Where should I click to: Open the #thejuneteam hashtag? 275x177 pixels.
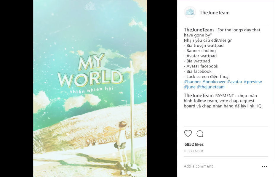[211, 87]
